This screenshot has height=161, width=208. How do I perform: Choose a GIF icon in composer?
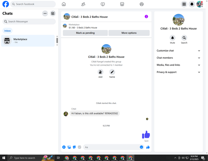(x=79, y=147)
